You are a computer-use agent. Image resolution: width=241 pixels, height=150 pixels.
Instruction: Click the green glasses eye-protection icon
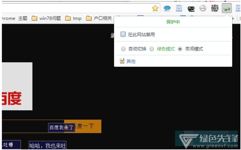pos(227,8)
